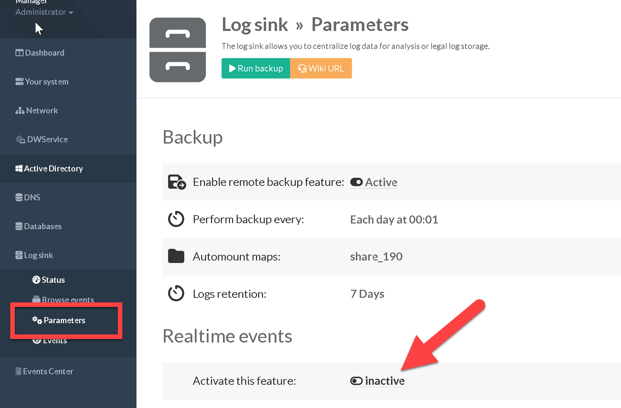Open Parameters in the Log sink submenu
This screenshot has width=621, height=408.
(64, 320)
